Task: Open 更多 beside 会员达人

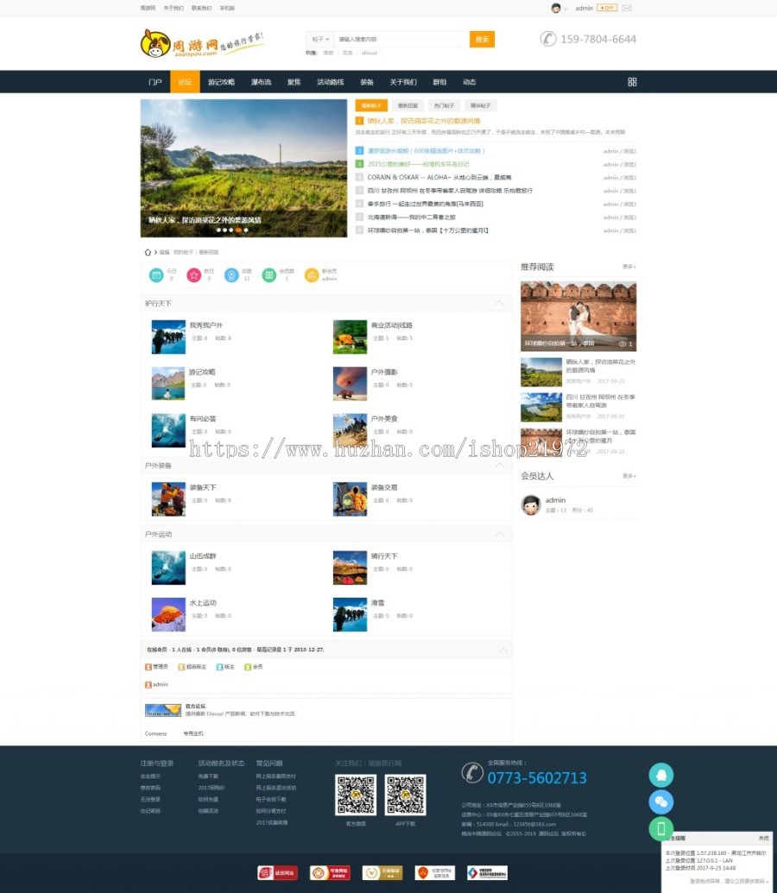Action: (629, 476)
